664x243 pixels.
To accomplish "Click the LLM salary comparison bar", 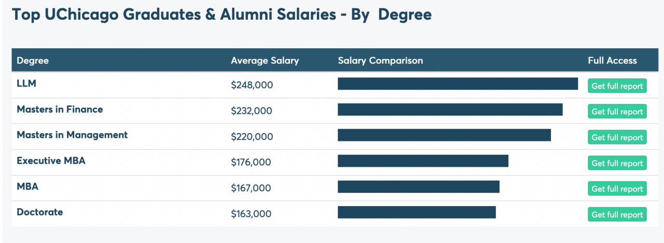I will click(x=458, y=84).
